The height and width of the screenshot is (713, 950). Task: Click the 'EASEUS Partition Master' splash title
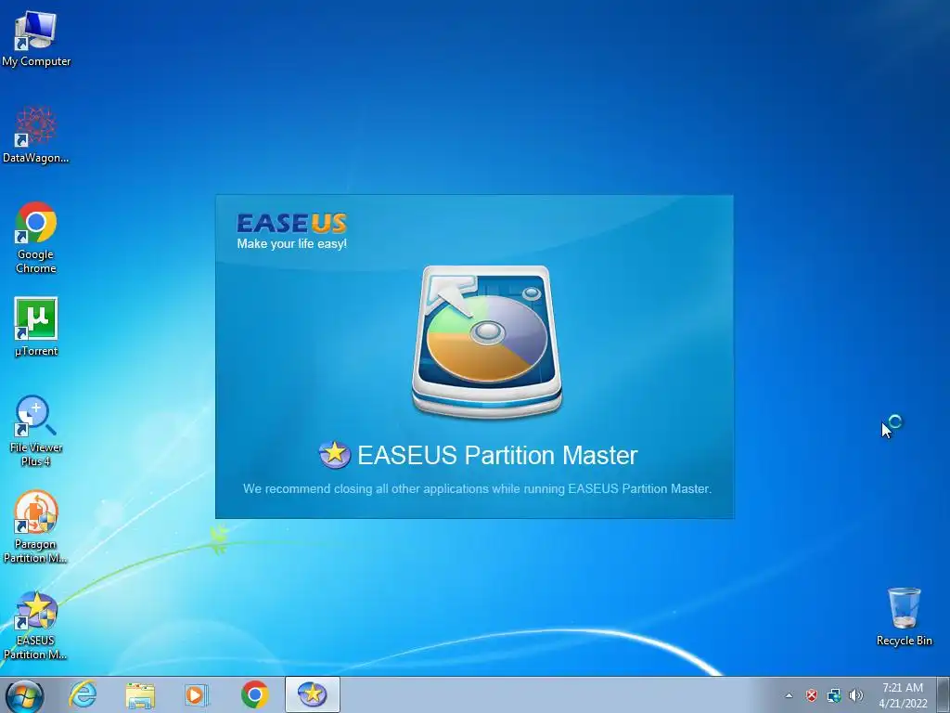point(497,455)
